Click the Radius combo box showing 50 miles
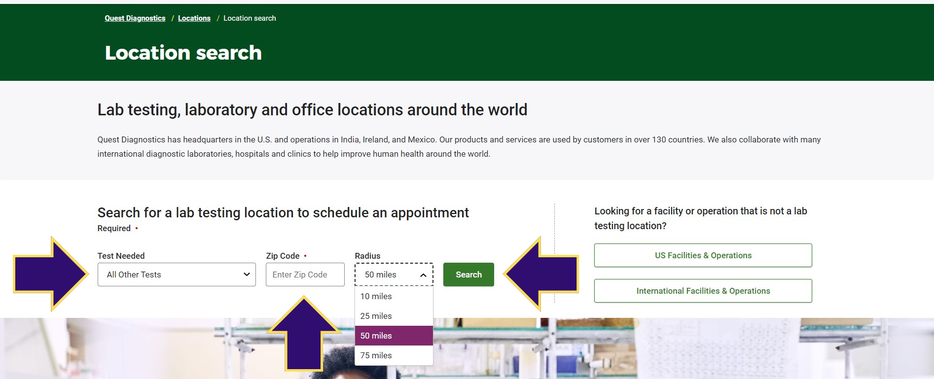Viewport: 934px width, 379px height. click(388, 275)
